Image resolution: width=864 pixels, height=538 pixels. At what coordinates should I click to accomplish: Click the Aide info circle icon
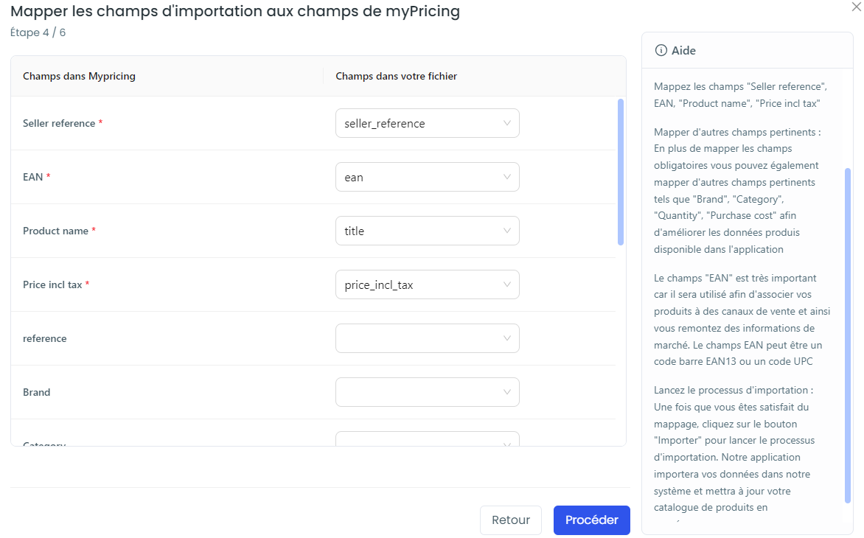661,51
